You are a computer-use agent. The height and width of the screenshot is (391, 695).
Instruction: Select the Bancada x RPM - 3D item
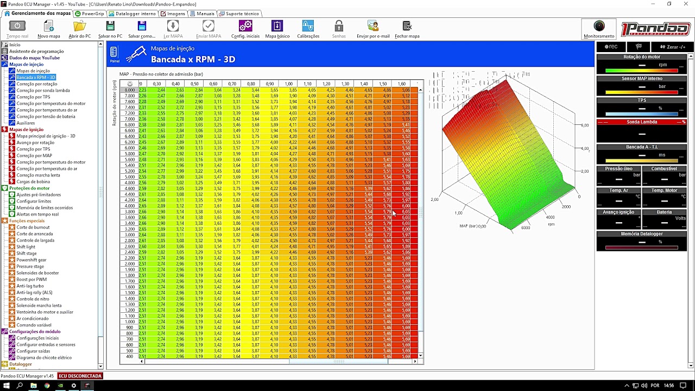[x=36, y=77]
